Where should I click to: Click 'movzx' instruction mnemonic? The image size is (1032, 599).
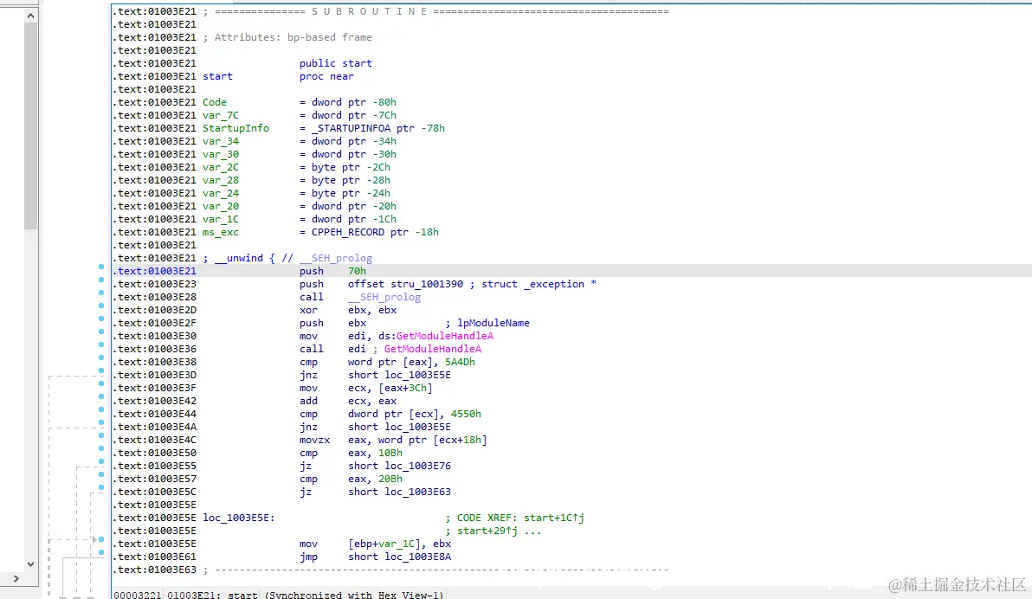pyautogui.click(x=314, y=441)
